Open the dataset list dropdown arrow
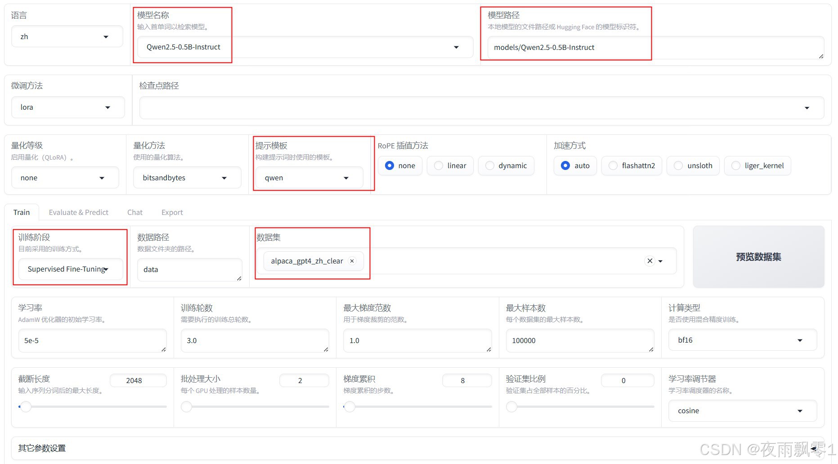 click(660, 261)
